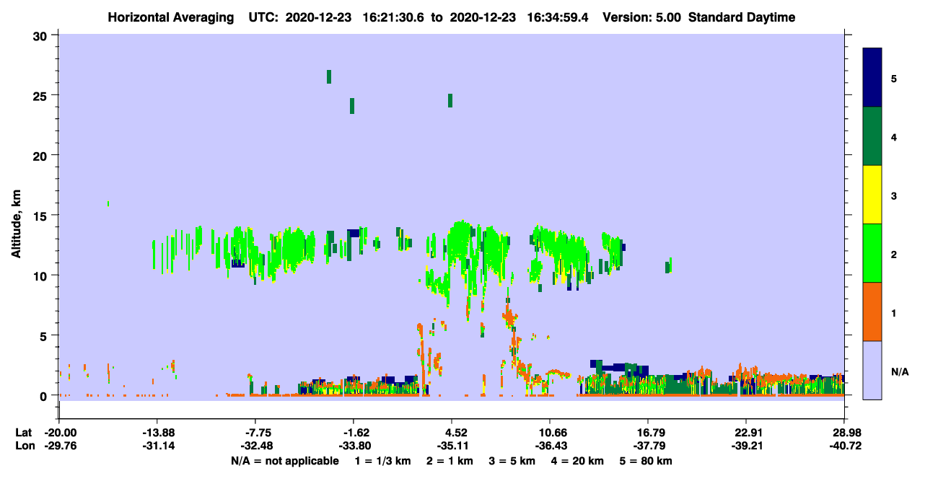Click longitude value -31.14
Image resolution: width=938 pixels, height=481 pixels.
point(157,446)
